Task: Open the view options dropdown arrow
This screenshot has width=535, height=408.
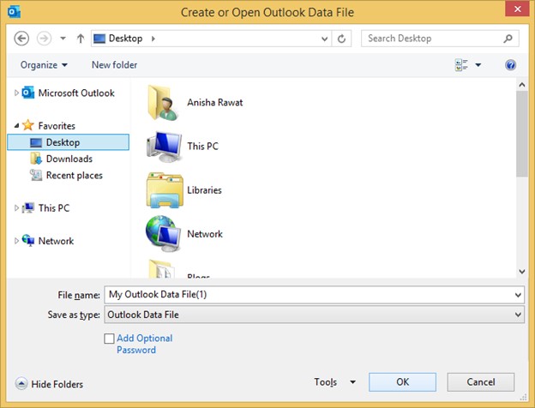Action: pos(478,65)
